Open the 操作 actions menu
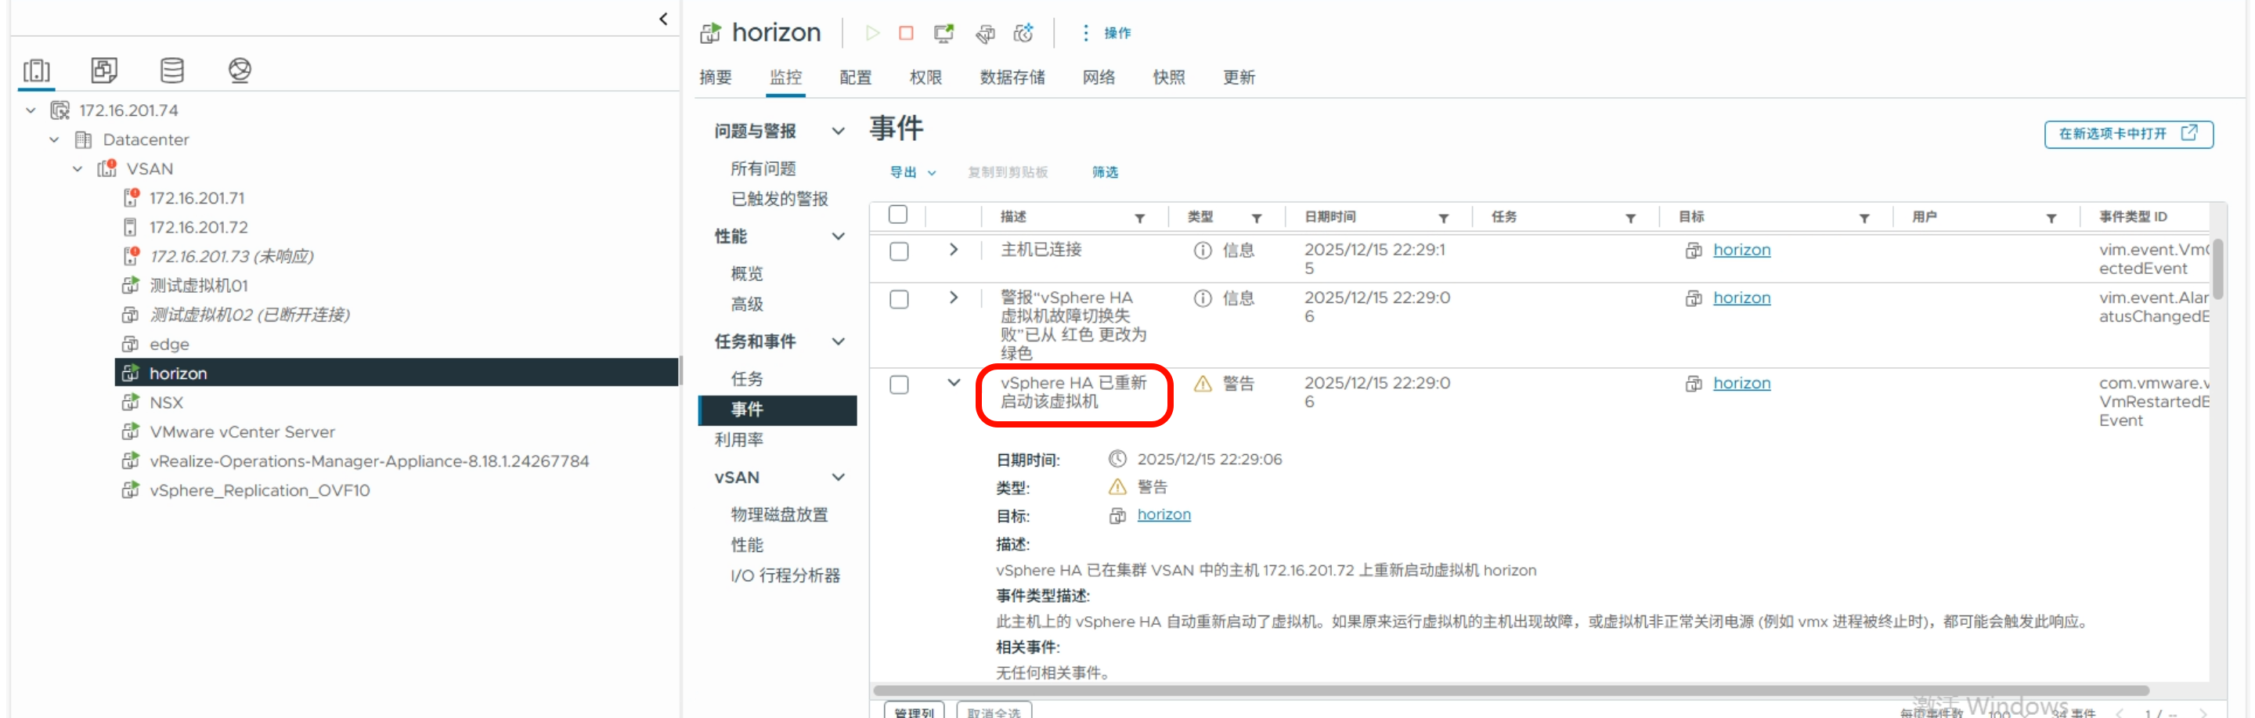This screenshot has width=2255, height=718. click(1106, 33)
